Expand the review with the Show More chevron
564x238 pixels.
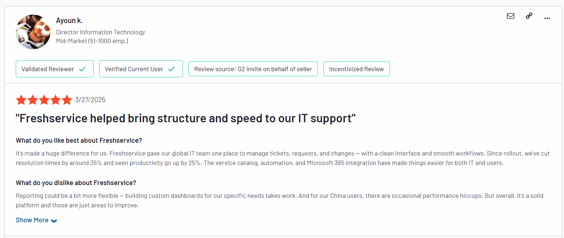(54, 220)
